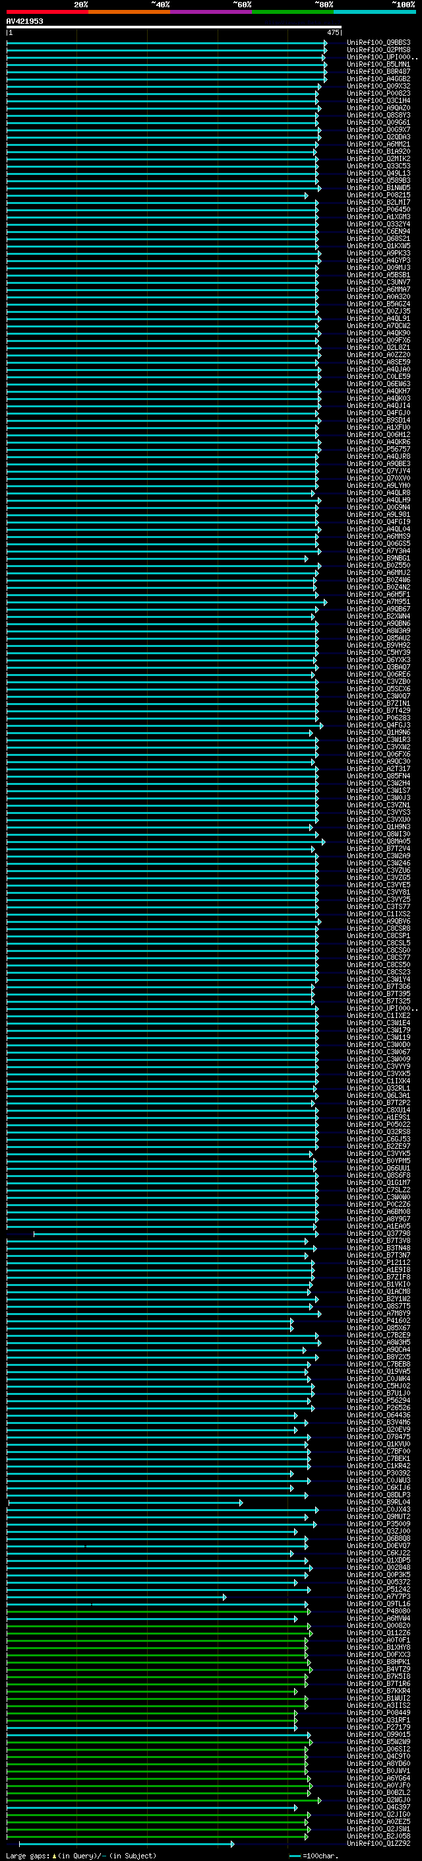Select the UniRef100_Q6L3A1 label
This screenshot has height=1861, width=422.
click(x=378, y=1095)
